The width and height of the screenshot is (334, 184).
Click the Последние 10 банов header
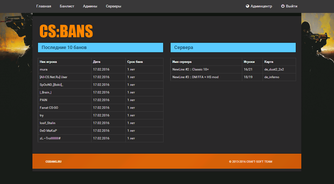click(100, 48)
